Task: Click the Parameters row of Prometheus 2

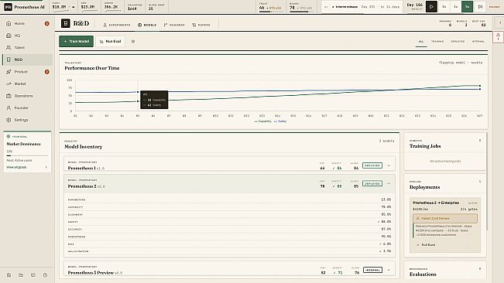Action: click(229, 199)
